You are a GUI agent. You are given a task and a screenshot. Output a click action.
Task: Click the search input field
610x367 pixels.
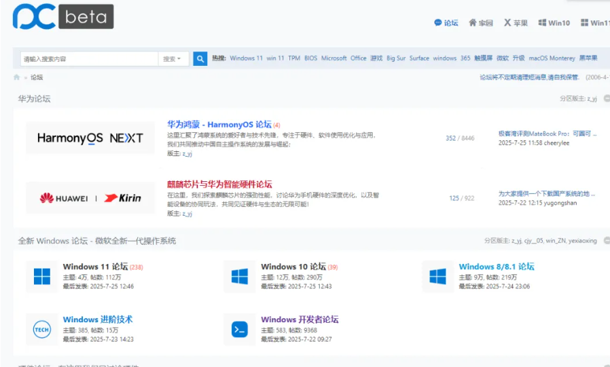click(x=90, y=58)
